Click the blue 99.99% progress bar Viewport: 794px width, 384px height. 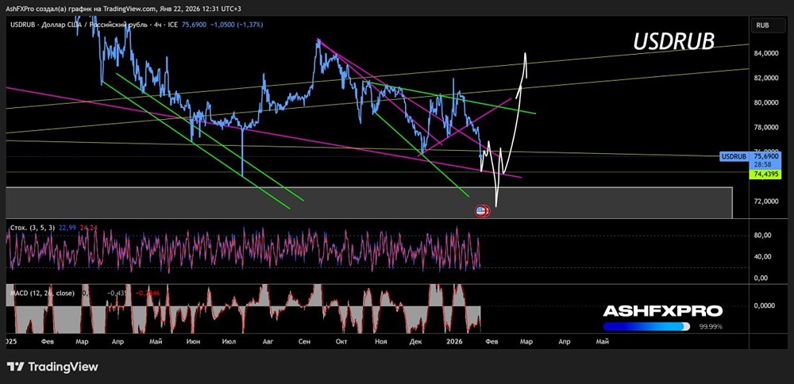point(648,326)
